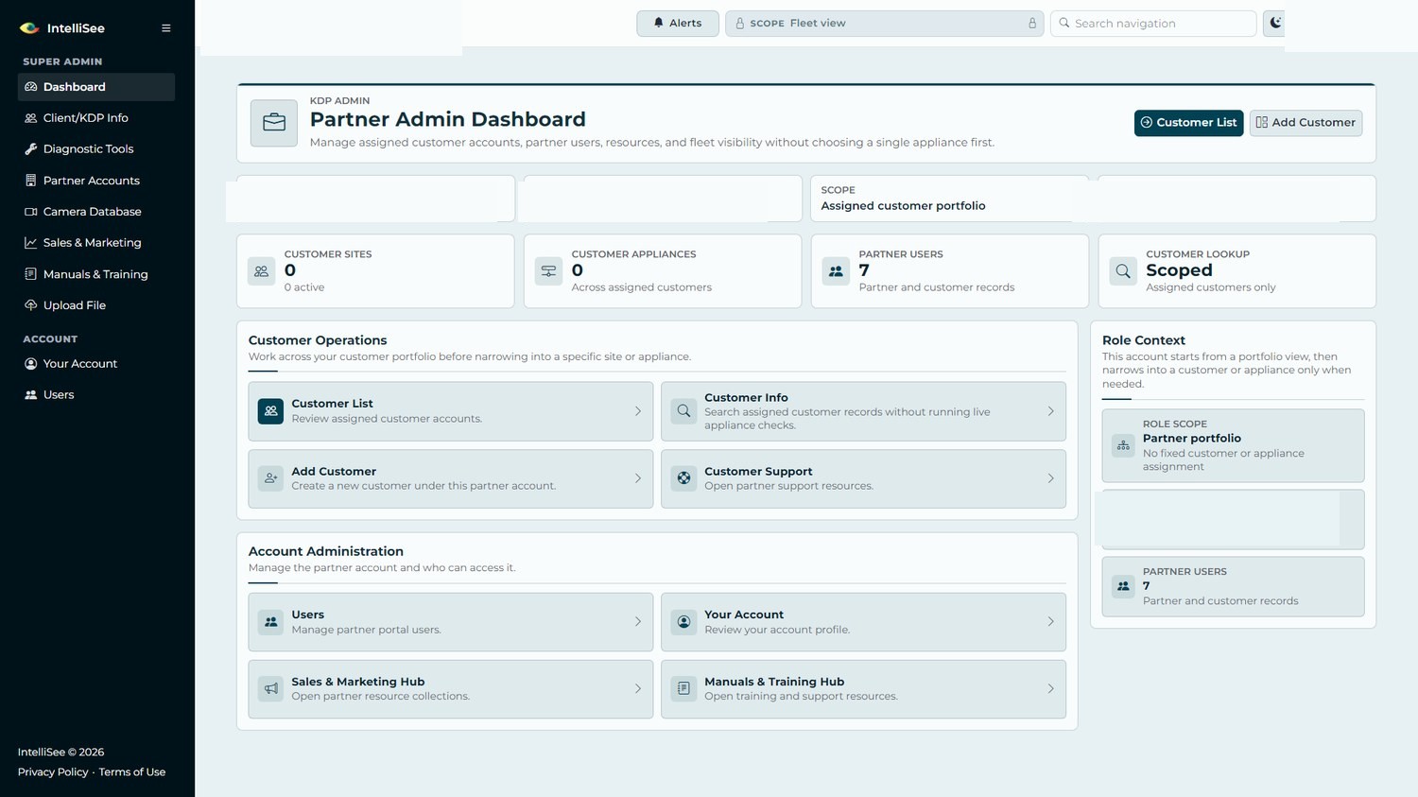The image size is (1418, 797).
Task: Open the Users card chevron
Action: (x=638, y=622)
